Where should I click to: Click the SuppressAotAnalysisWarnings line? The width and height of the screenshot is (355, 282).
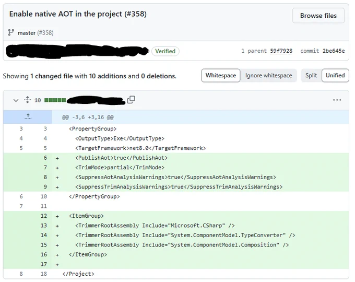(x=176, y=177)
